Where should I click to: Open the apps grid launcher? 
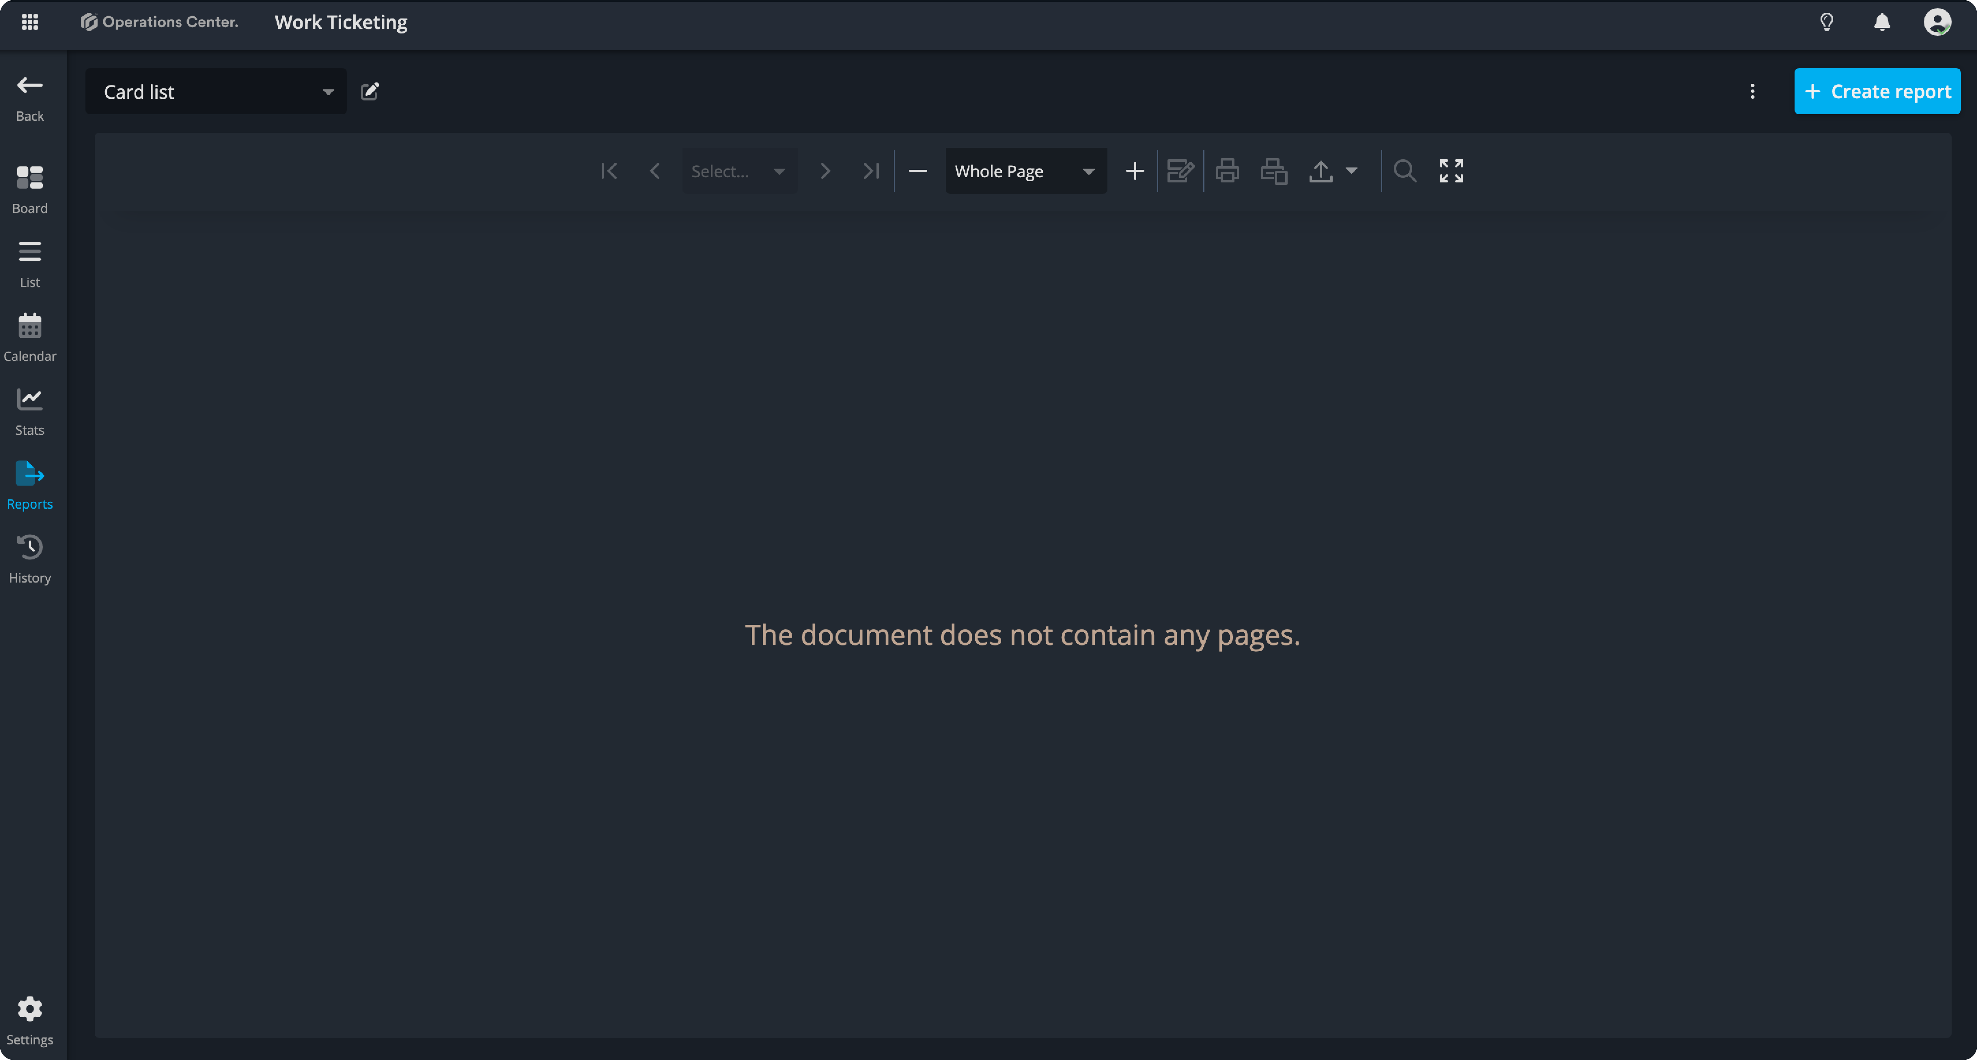click(x=30, y=22)
